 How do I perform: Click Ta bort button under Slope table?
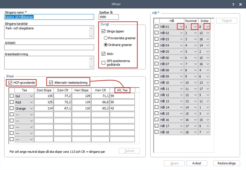pos(129,151)
